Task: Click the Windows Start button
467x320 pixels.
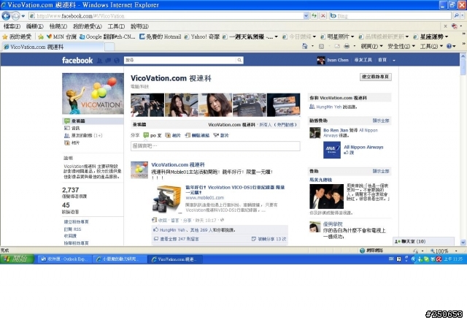Action: coord(15,259)
